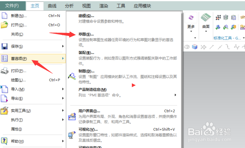Expand the 帮助(H) submenu arrow
This screenshot has height=148, width=245.
tap(63, 141)
